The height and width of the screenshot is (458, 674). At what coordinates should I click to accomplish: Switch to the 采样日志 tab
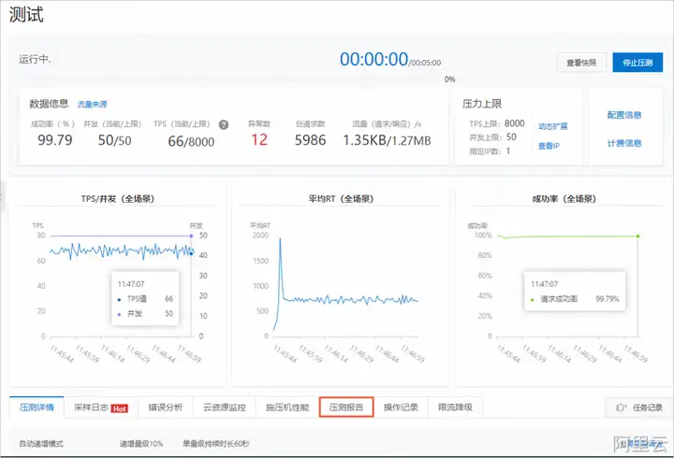pos(101,408)
